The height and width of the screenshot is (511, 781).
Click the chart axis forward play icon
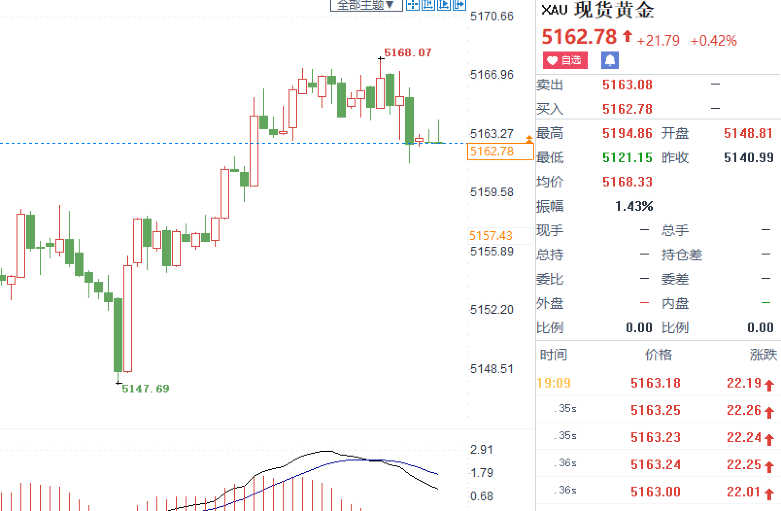pyautogui.click(x=443, y=5)
